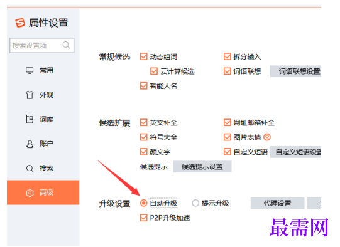Disable the P2P升级加速 checkbox
This screenshot has height=247, width=340.
click(143, 218)
